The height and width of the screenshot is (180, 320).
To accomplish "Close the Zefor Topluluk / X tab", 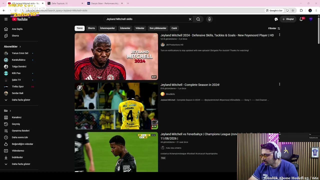I will [82, 3].
